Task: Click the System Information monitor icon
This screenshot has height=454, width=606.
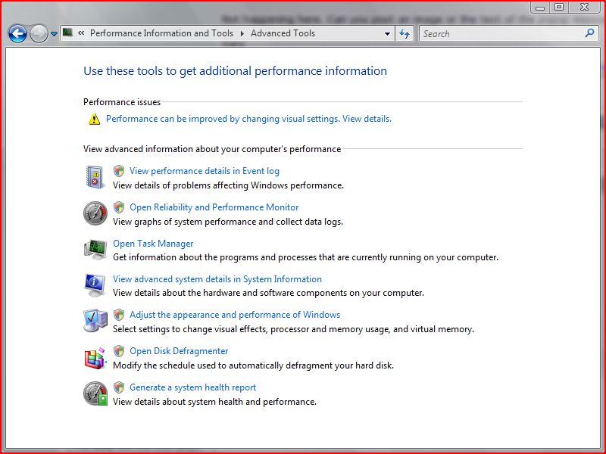Action: point(95,285)
